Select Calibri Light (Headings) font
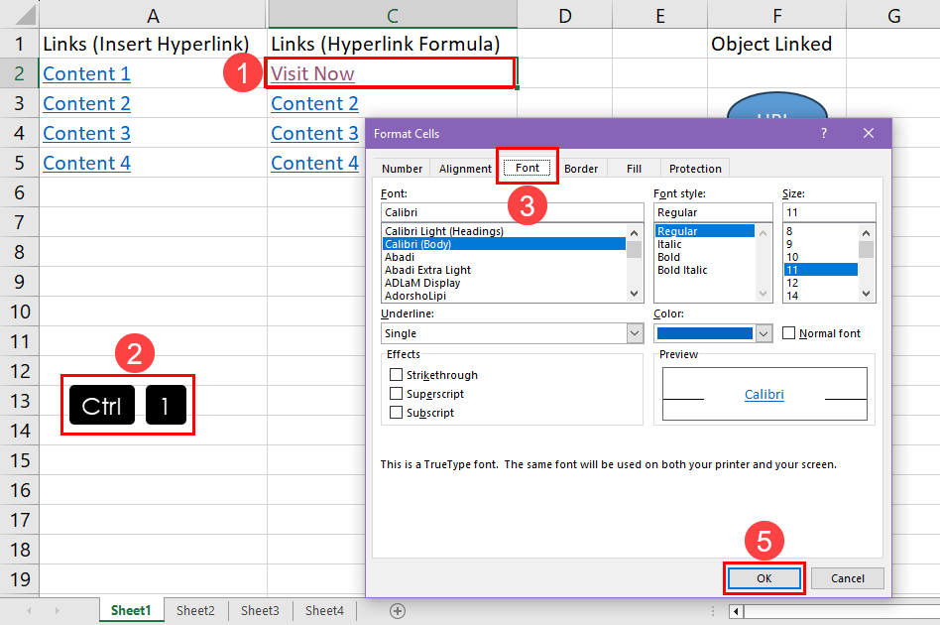Screen dimensions: 940x625 point(443,231)
